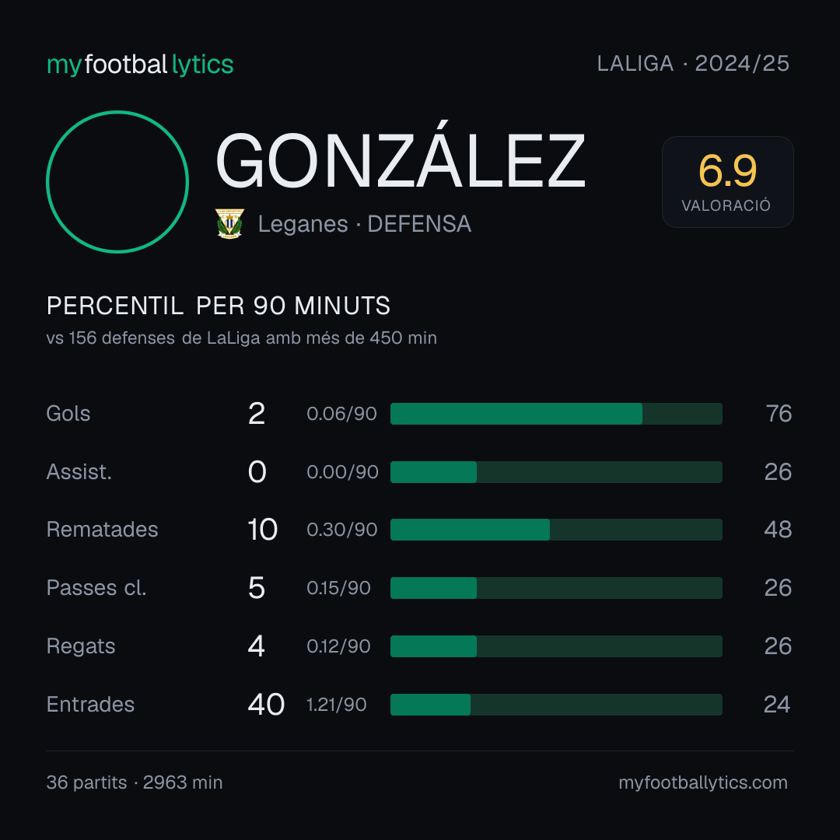Click the Entrades progress bar
The width and height of the screenshot is (840, 840).
coord(556,705)
